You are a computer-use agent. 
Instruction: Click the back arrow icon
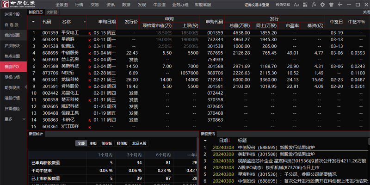pyautogui.click(x=340, y=5)
